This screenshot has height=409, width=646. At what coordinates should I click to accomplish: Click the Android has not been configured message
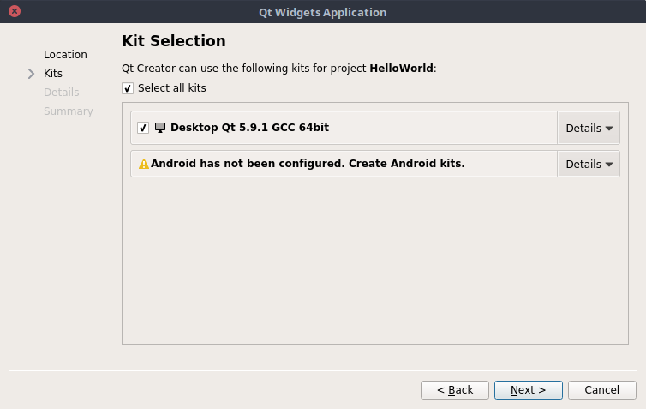pos(308,164)
